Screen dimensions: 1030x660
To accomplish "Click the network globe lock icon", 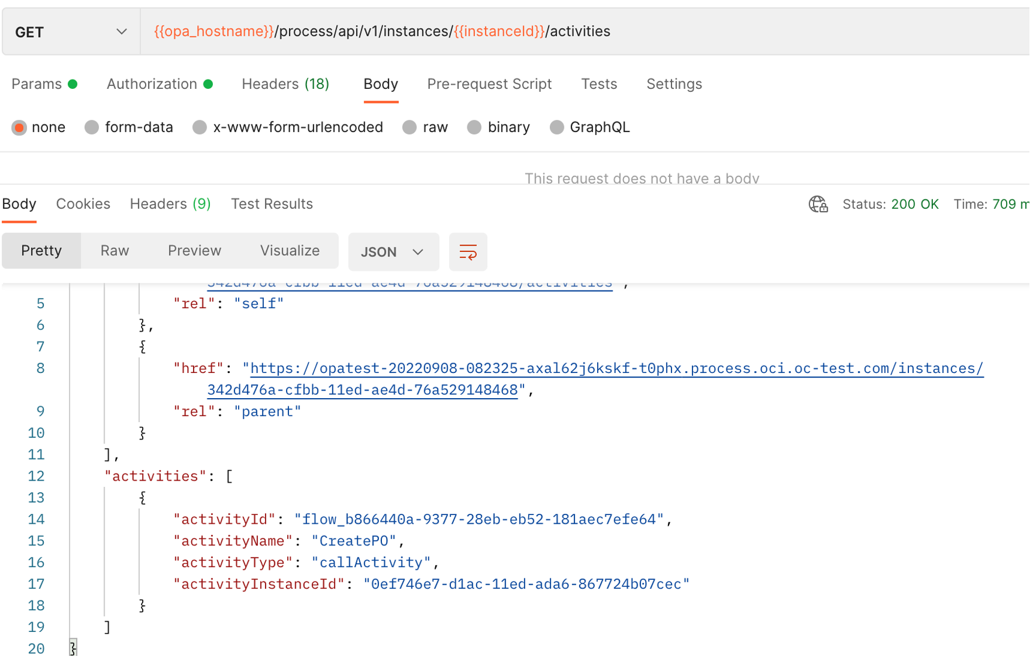I will [818, 204].
